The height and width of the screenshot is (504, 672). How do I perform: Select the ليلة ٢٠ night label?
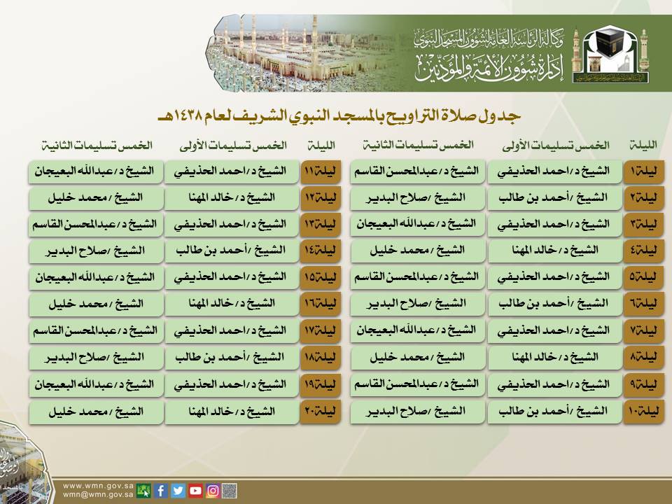(321, 412)
